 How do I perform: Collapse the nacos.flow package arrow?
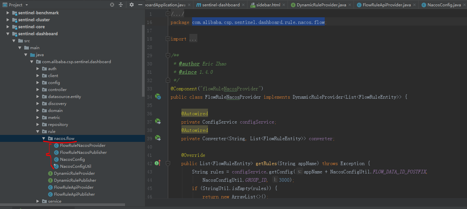coord(44,138)
